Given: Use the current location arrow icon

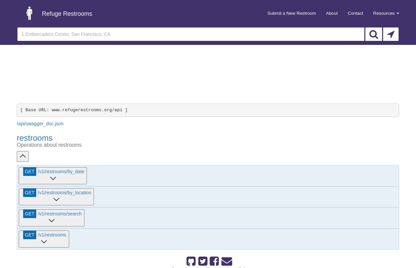Looking at the screenshot, I should [391, 34].
